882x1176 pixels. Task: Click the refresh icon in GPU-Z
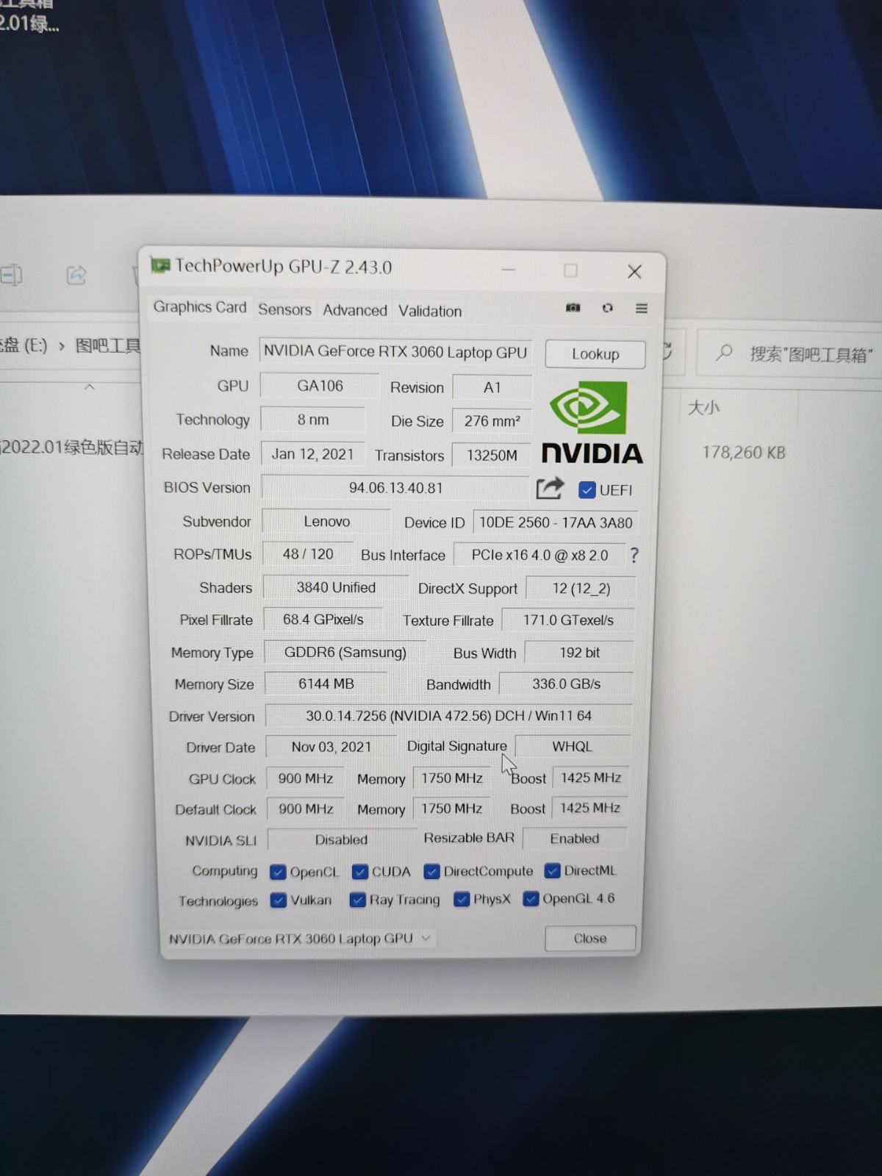[607, 308]
